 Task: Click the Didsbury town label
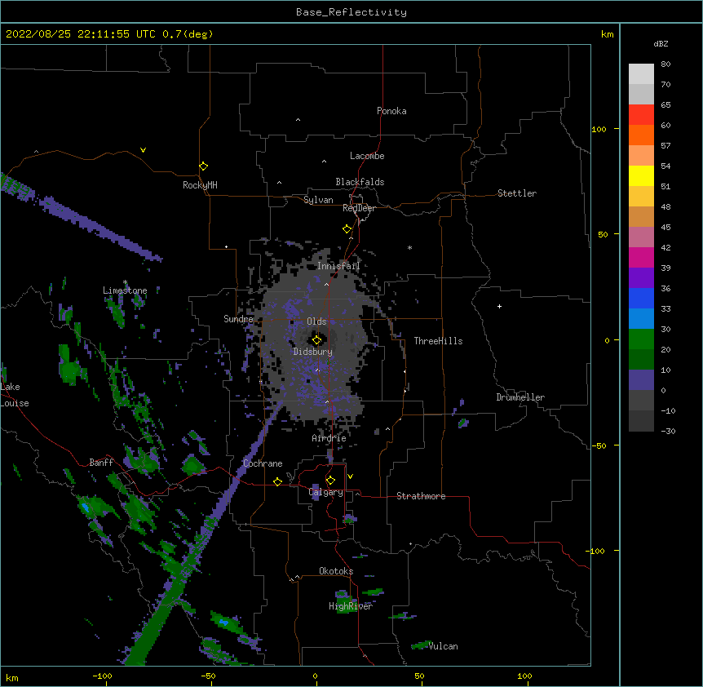[x=313, y=352]
